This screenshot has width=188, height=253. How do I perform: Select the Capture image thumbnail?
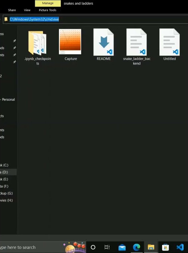click(x=70, y=41)
